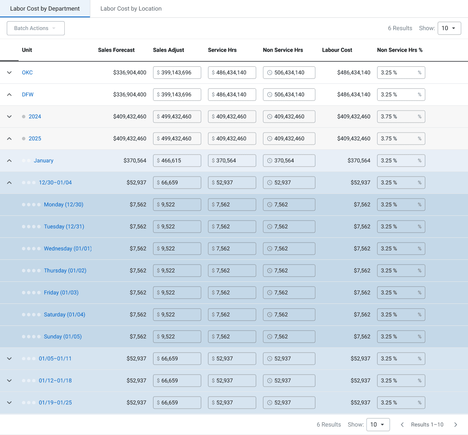Edit OKC Non Service Hrs % field
Image resolution: width=468 pixels, height=435 pixels.
pyautogui.click(x=401, y=73)
